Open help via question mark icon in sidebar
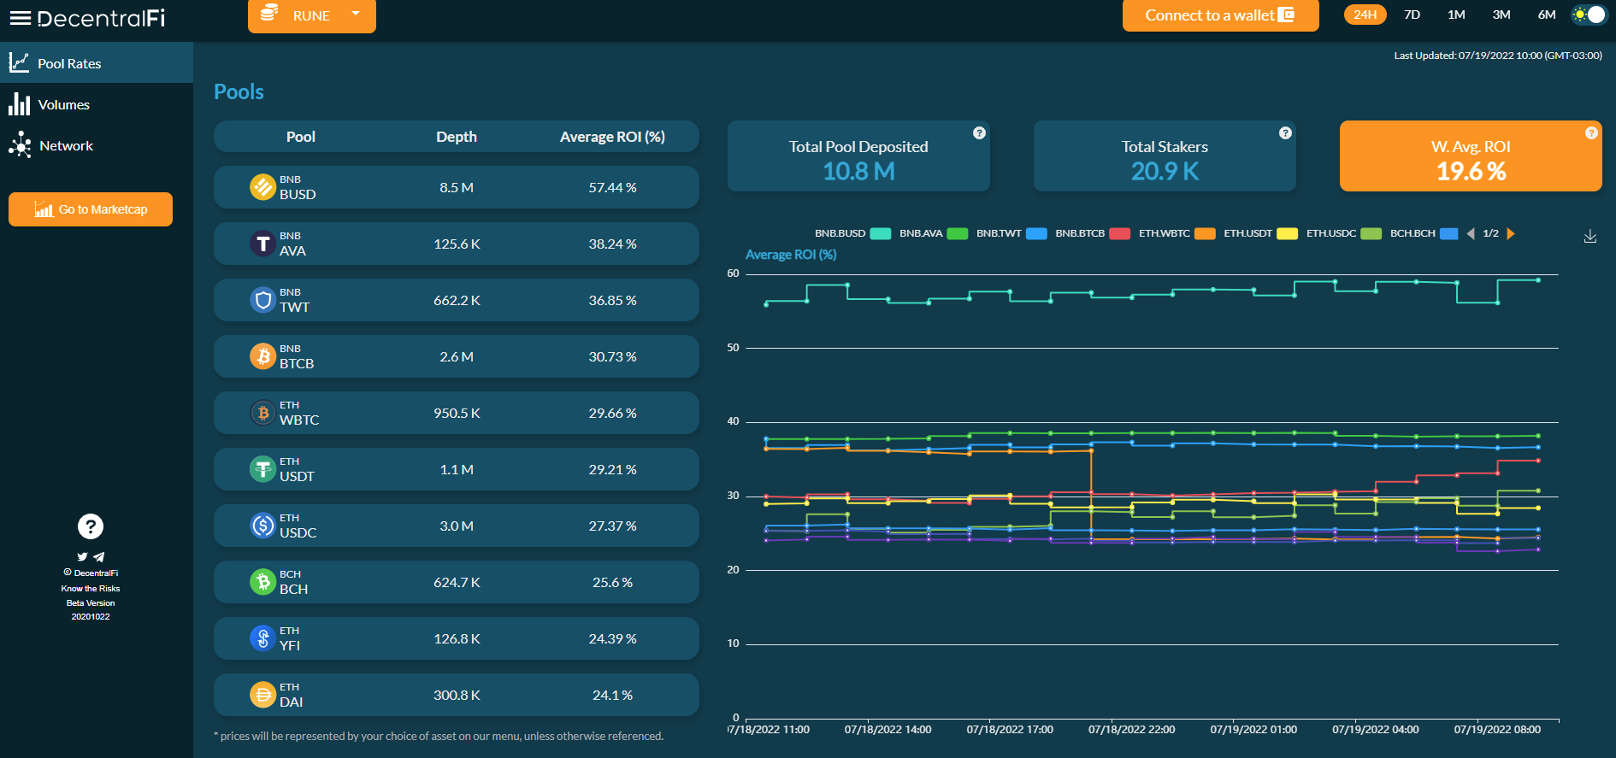 coord(91,526)
